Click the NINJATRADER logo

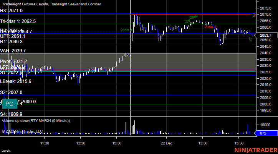(x=256, y=150)
